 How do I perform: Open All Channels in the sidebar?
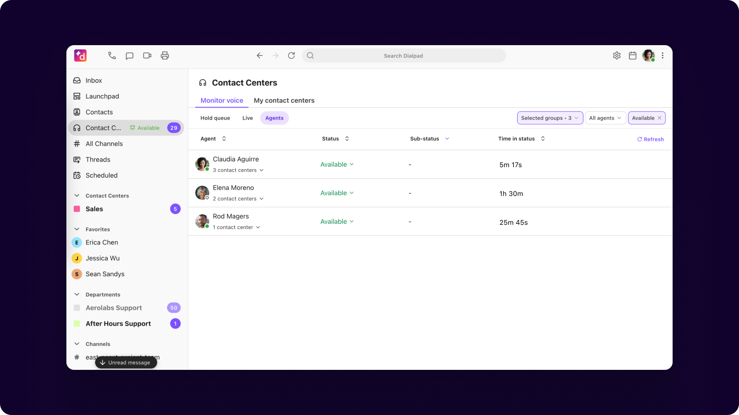[x=125, y=144]
